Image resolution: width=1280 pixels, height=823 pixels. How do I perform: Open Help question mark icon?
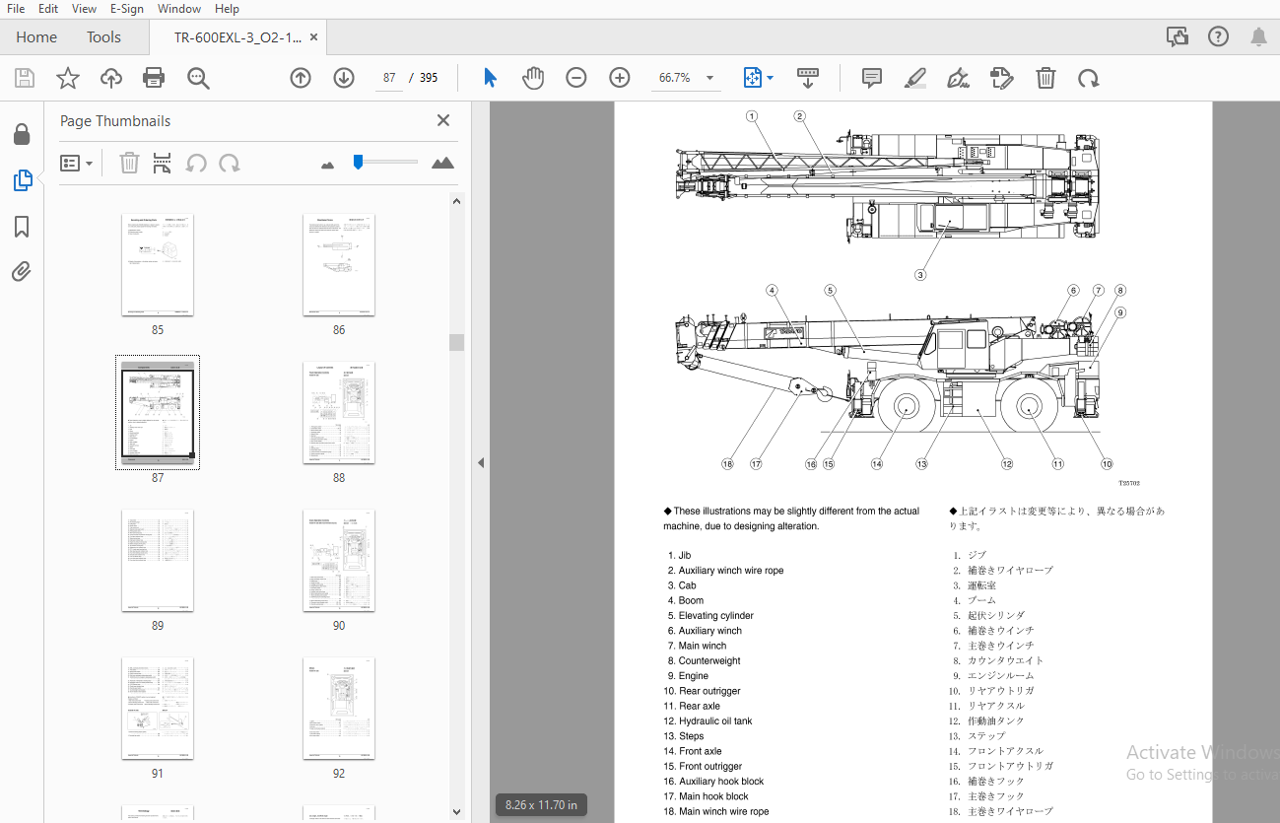(1219, 36)
